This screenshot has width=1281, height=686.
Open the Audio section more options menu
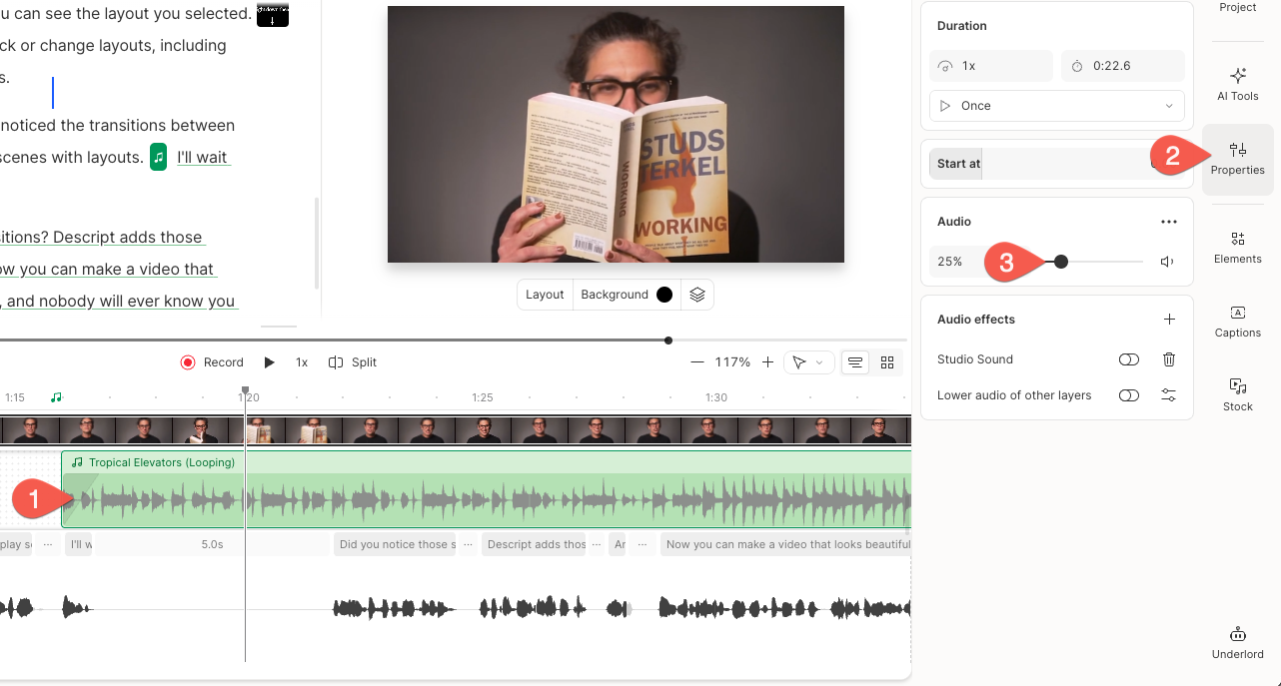(1168, 222)
